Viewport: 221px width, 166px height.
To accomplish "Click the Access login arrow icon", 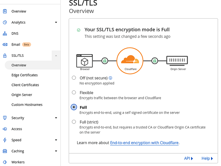I will tap(5, 129).
